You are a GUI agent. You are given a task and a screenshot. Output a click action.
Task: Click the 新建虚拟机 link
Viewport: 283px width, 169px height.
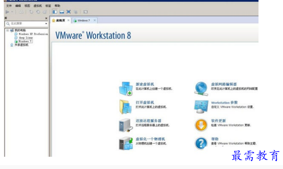pyautogui.click(x=145, y=84)
